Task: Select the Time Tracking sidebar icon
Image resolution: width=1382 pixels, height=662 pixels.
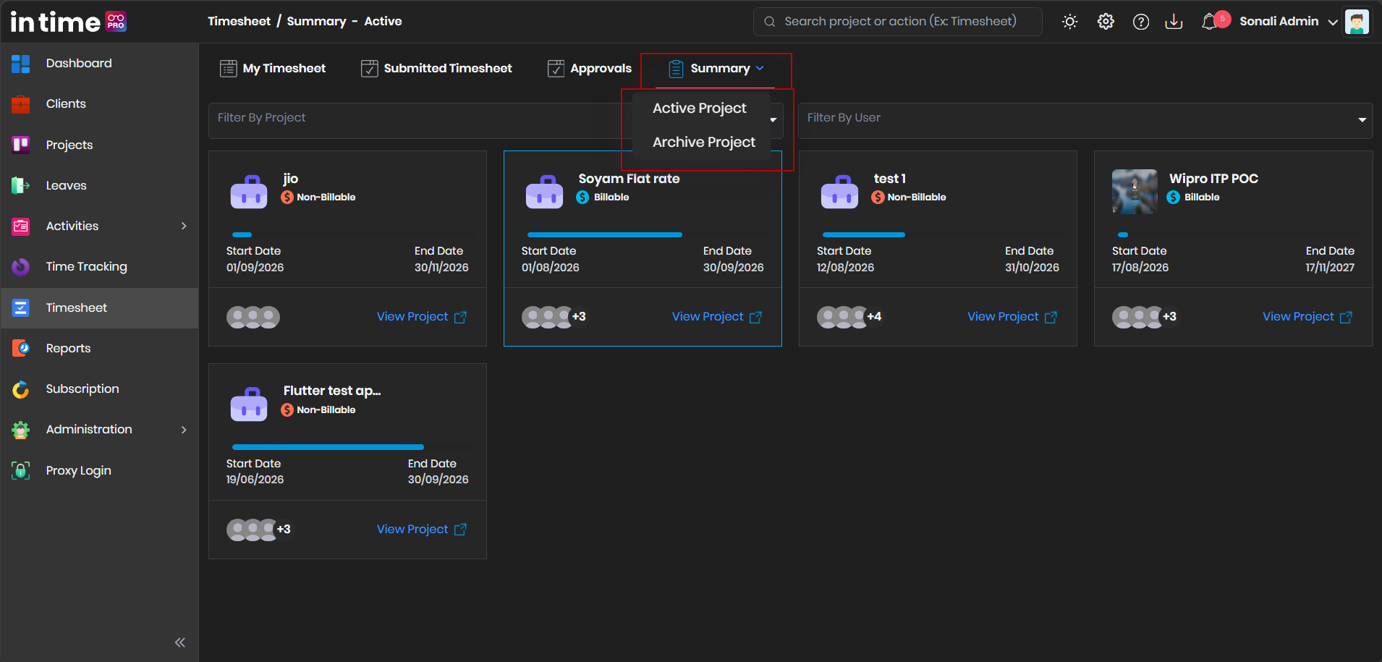Action: click(21, 266)
